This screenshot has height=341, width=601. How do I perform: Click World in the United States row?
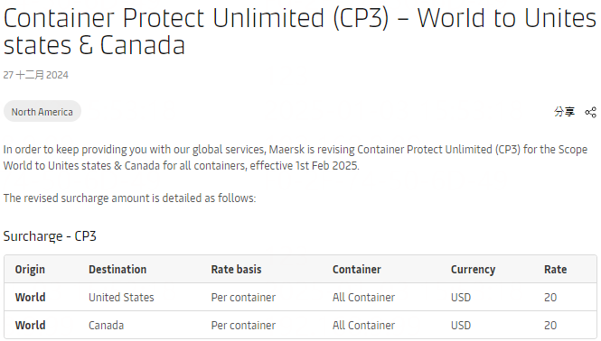click(31, 298)
